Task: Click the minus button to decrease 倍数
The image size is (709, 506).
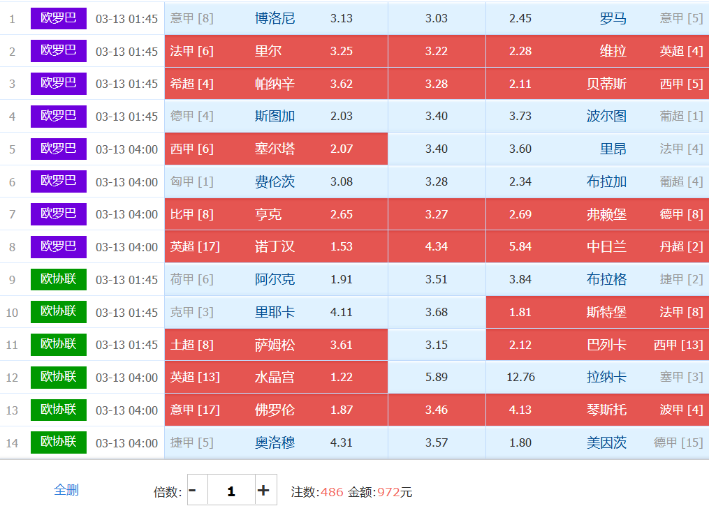Action: 193,491
